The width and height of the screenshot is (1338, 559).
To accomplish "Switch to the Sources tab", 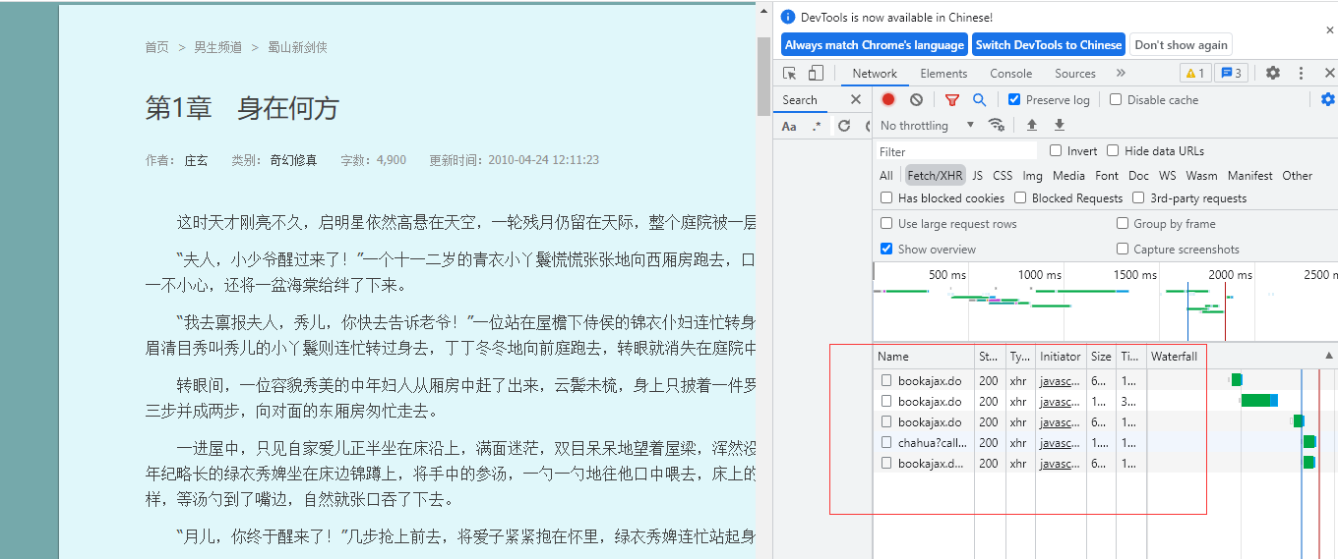I will [1074, 74].
